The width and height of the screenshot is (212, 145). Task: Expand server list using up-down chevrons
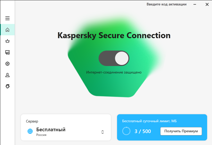tap(103, 132)
